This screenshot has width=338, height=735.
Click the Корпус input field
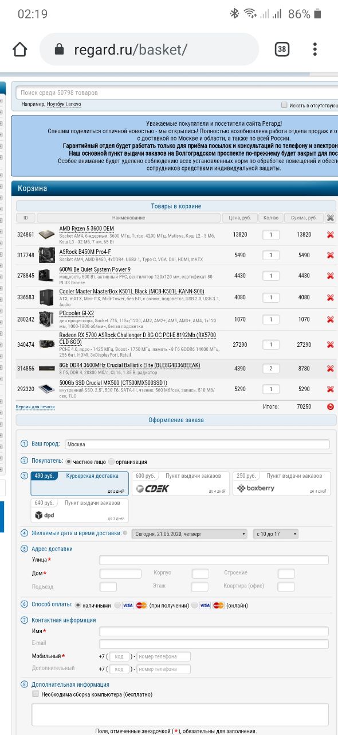pos(200,574)
